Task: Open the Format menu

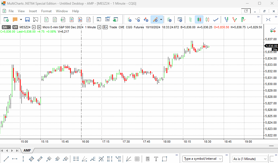Action: point(46,11)
